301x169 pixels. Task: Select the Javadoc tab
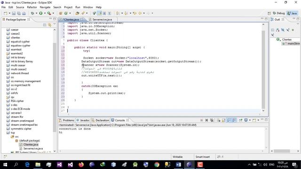[83, 120]
